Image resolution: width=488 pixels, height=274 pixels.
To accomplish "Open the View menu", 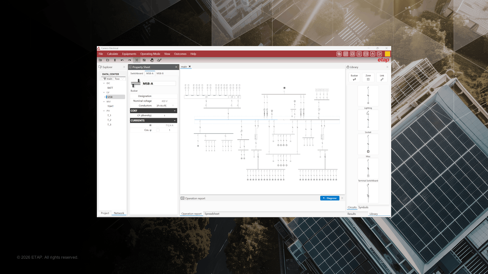I will [x=167, y=54].
